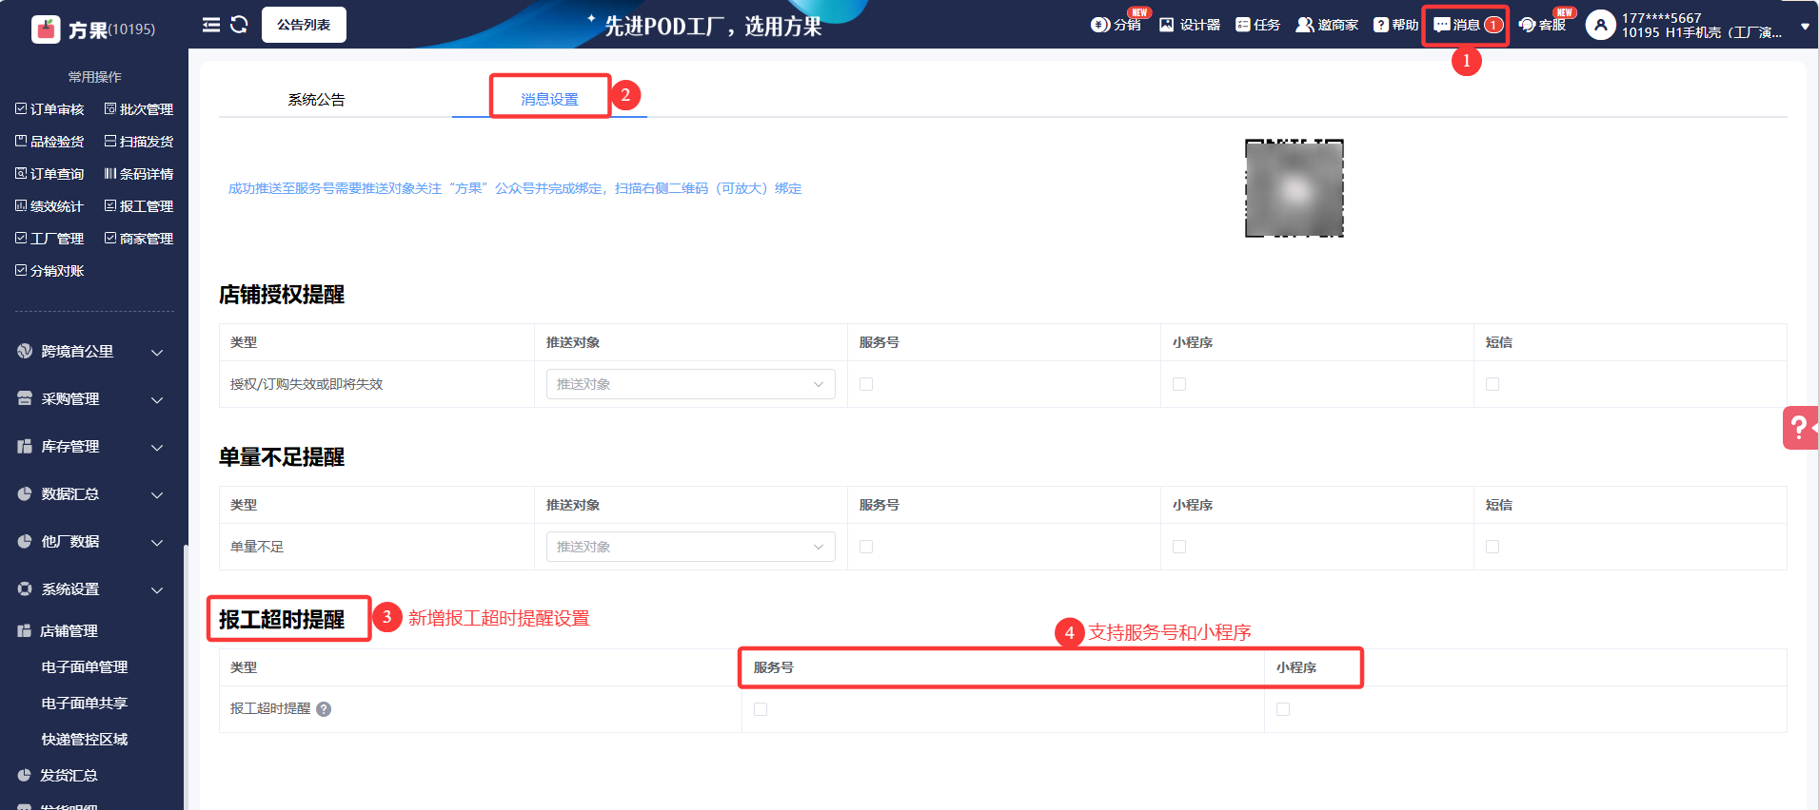Click the refresh icon in top bar
Image resolution: width=1819 pixels, height=810 pixels.
(x=239, y=25)
